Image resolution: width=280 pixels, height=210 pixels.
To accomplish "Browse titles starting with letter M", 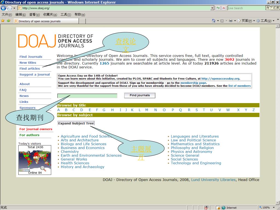I will pyautogui.click(x=147, y=110).
